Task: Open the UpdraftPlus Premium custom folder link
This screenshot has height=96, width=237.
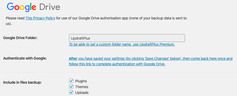Action: [122, 45]
